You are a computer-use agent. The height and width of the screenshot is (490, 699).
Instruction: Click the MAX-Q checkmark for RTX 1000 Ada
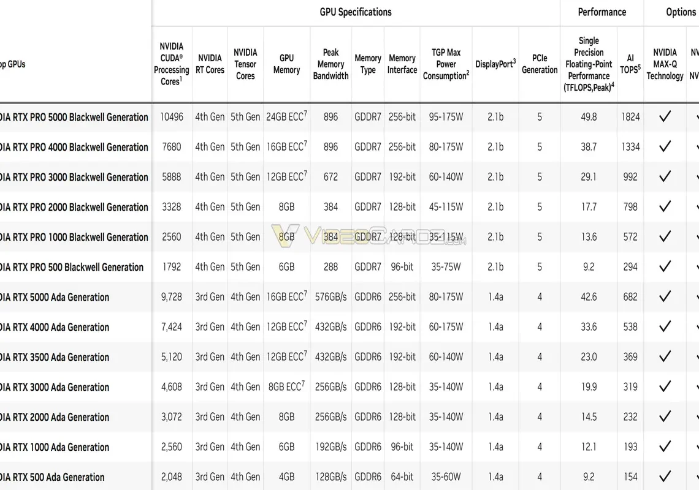click(x=665, y=447)
